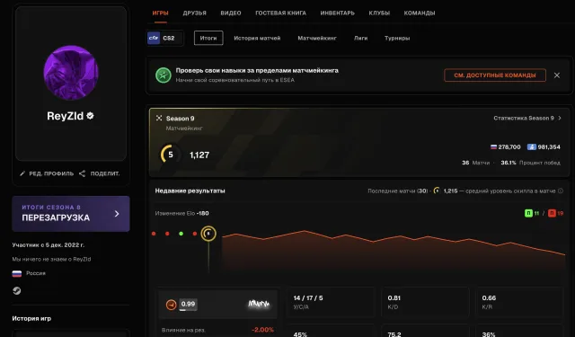Screen dimensions: 575x337
Task: Open the CS2 game selector
Action: 164,38
